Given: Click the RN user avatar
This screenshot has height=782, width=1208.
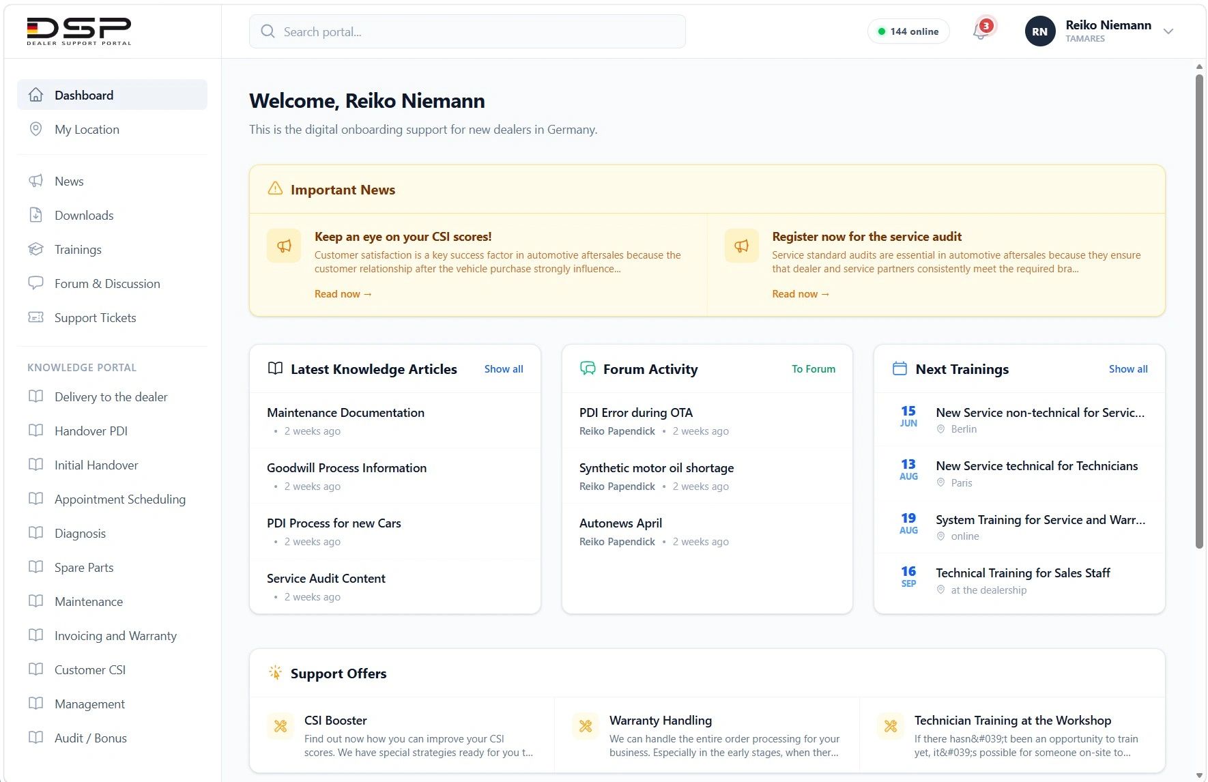Looking at the screenshot, I should click(x=1039, y=31).
